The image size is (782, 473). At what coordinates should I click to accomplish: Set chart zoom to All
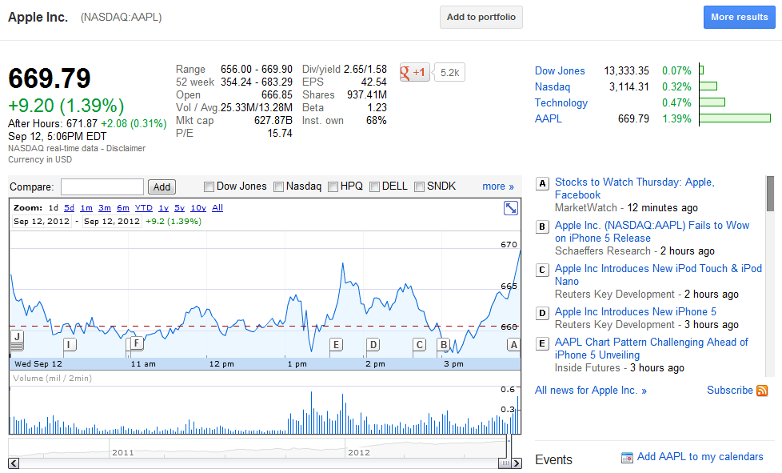pyautogui.click(x=217, y=207)
